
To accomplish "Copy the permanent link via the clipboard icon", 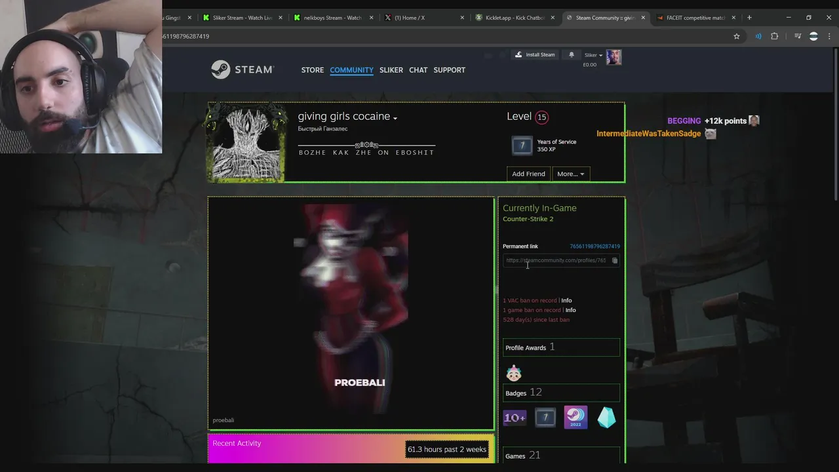I will (x=614, y=260).
